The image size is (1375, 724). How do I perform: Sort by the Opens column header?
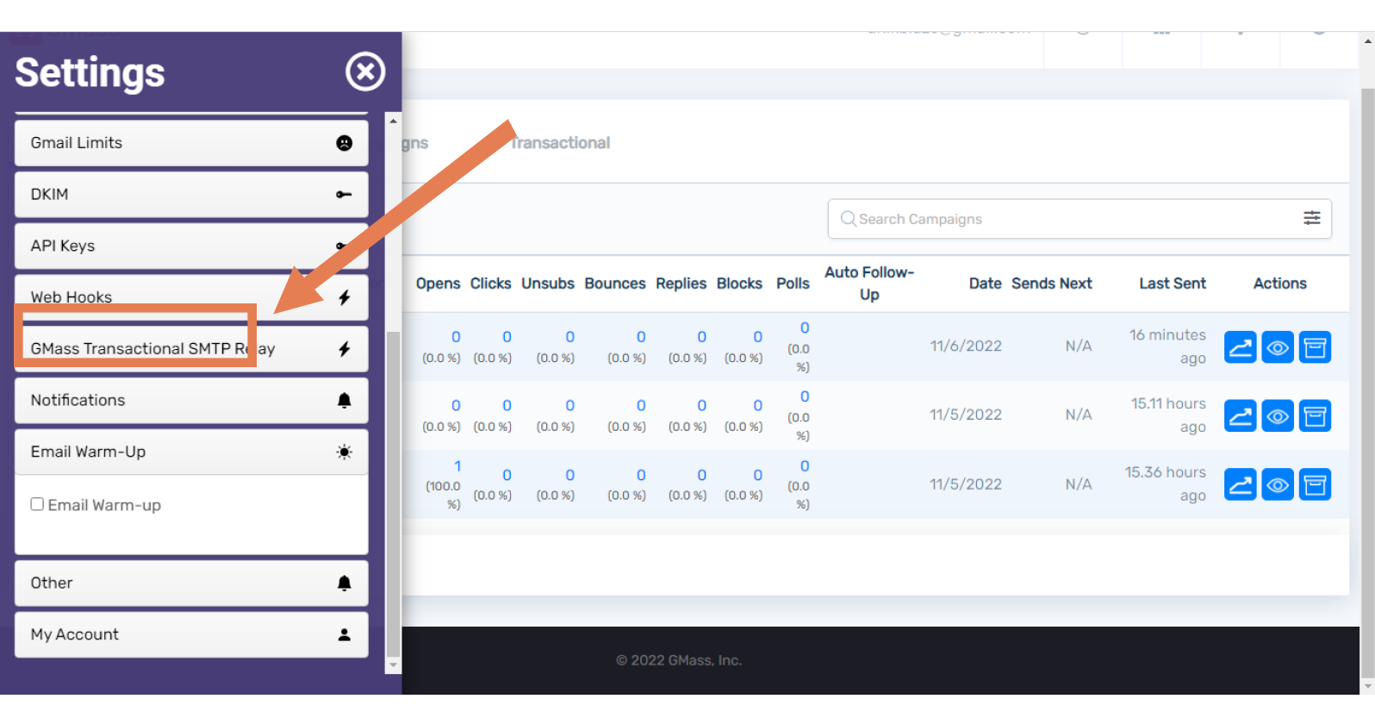pos(438,284)
